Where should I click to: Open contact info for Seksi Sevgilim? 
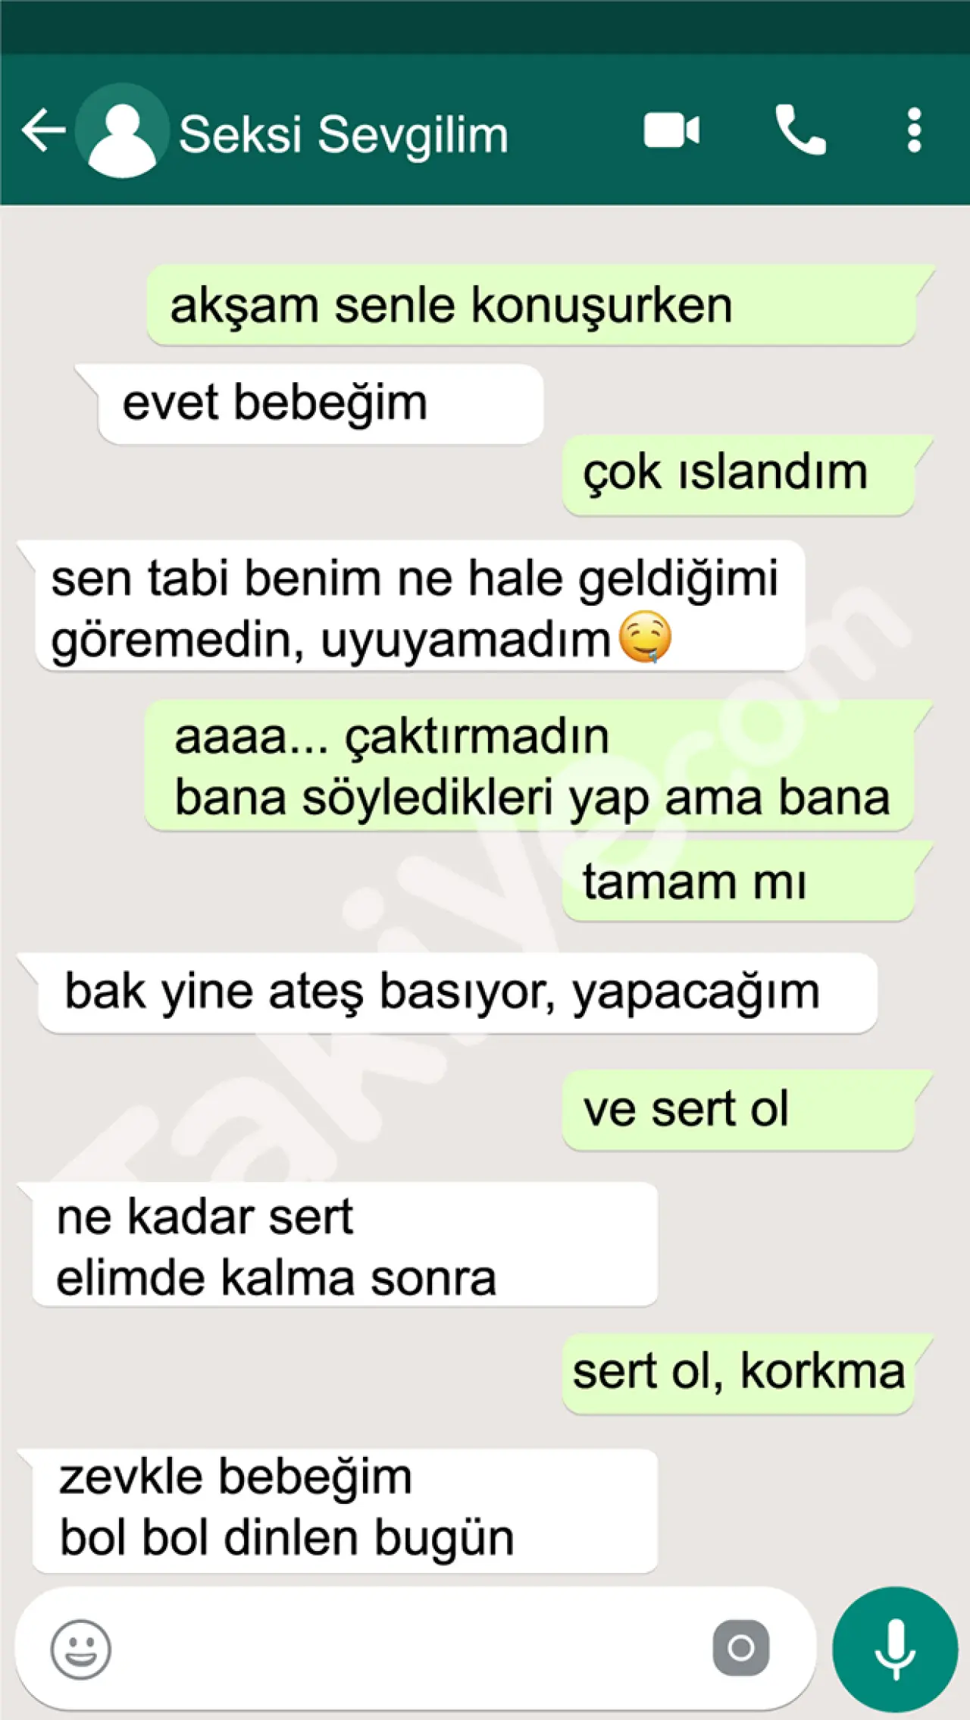pyautogui.click(x=343, y=135)
